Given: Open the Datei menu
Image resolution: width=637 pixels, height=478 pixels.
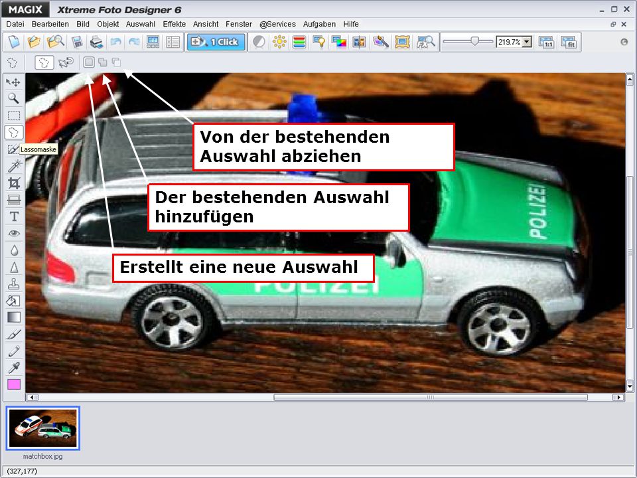Looking at the screenshot, I should [15, 25].
